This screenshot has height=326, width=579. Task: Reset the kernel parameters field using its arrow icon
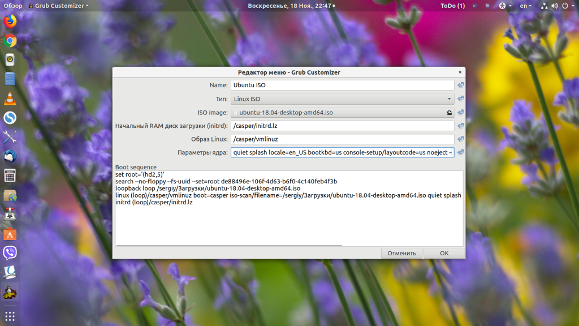(x=460, y=152)
